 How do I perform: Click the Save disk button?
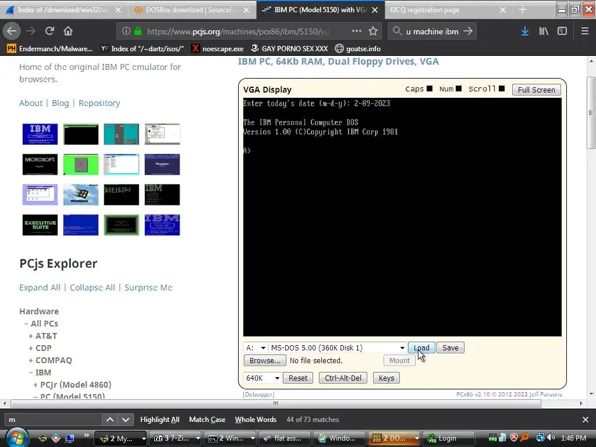tap(450, 348)
